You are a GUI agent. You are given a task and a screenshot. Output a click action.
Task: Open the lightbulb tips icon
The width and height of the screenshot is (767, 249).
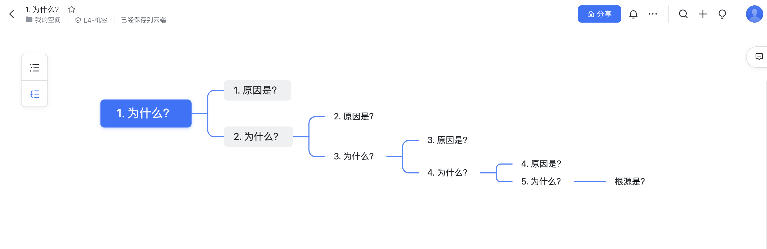pyautogui.click(x=722, y=14)
